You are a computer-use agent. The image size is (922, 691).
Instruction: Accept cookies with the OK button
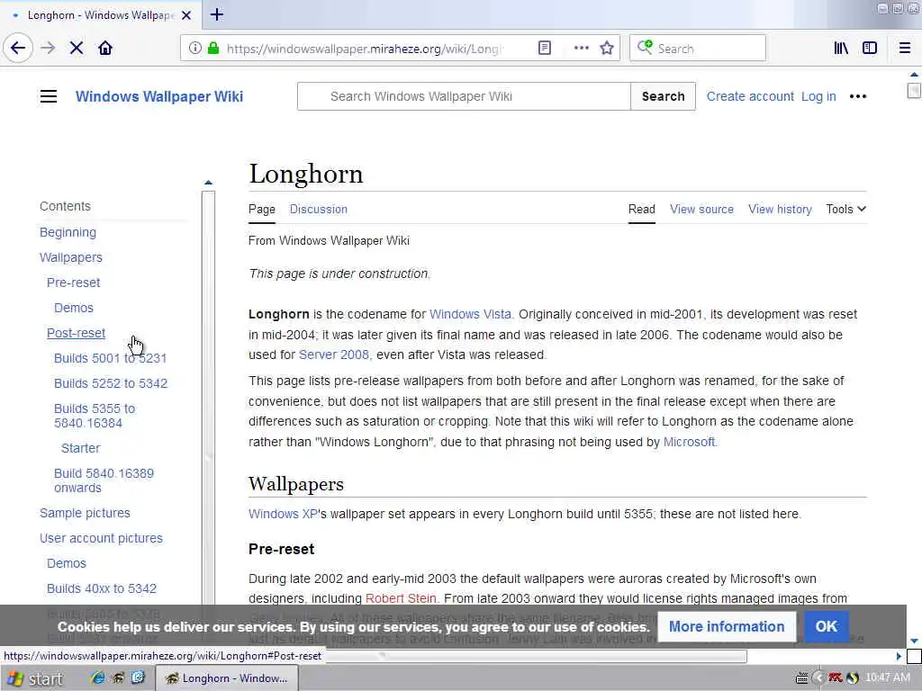click(x=826, y=626)
